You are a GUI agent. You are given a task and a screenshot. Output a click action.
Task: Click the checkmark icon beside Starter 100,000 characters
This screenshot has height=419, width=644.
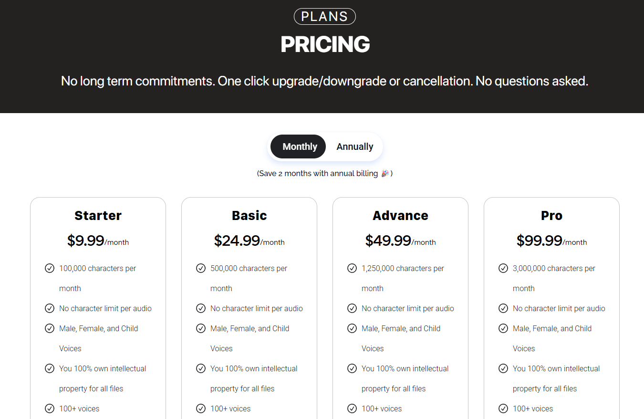point(50,268)
